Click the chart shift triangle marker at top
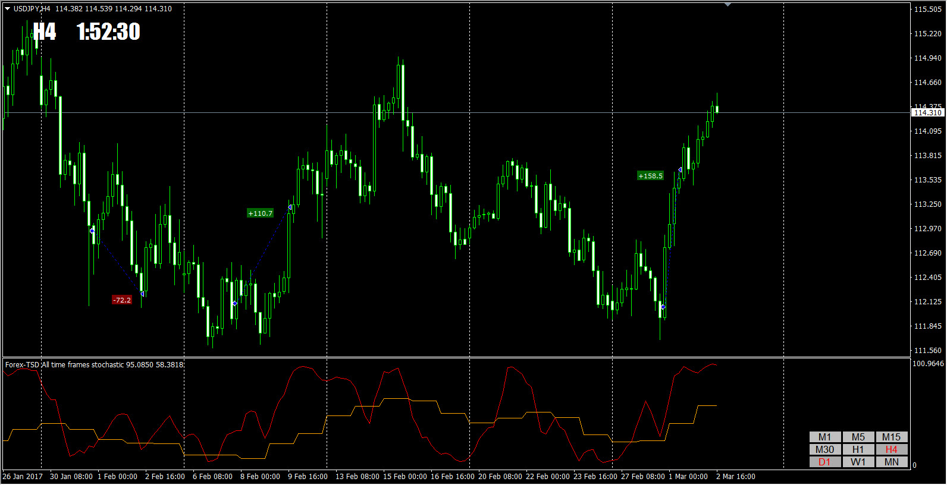The height and width of the screenshot is (485, 947). tap(728, 5)
